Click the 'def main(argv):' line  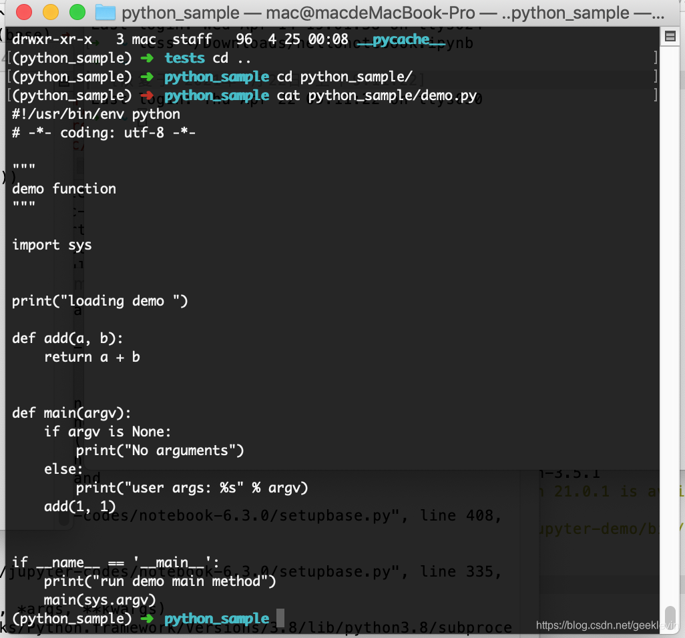[71, 413]
